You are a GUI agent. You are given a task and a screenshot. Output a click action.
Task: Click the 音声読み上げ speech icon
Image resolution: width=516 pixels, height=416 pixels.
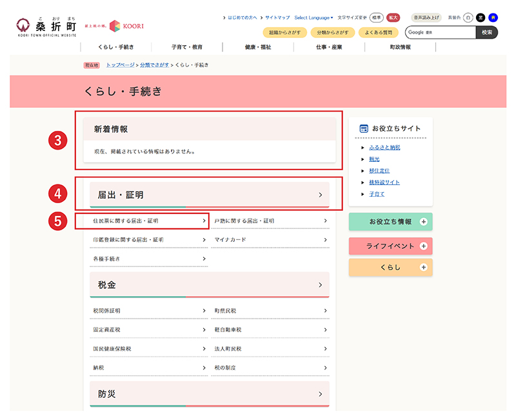coord(426,17)
